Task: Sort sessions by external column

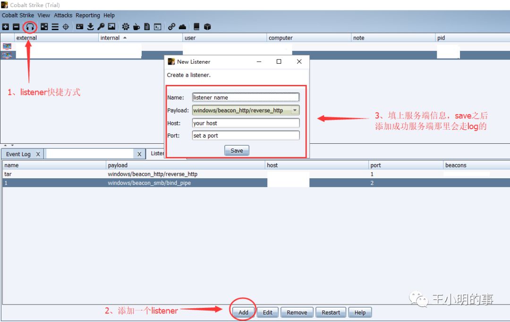Action: [x=56, y=38]
